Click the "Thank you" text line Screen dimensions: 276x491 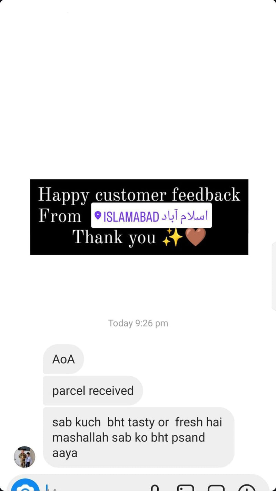coord(114,237)
